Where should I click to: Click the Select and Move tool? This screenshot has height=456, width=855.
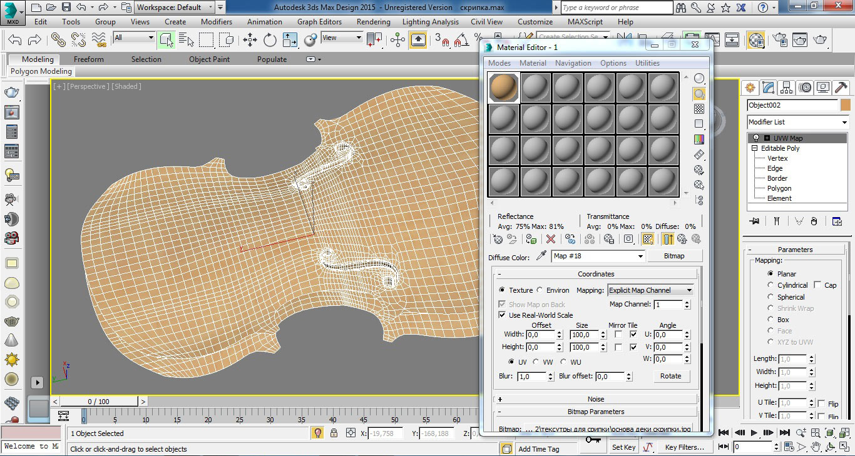click(250, 40)
